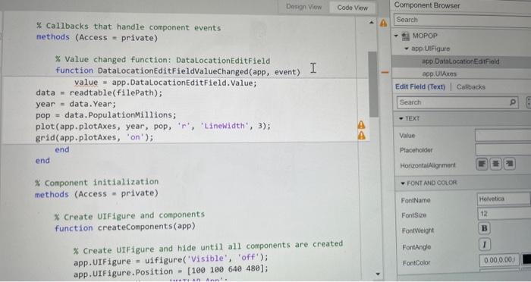Select the Edit Field (Text) tab
Image resolution: width=531 pixels, height=282 pixels.
point(420,86)
